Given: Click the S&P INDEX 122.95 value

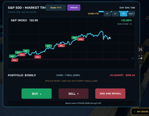Looking at the screenshot, I should click(x=24, y=20).
